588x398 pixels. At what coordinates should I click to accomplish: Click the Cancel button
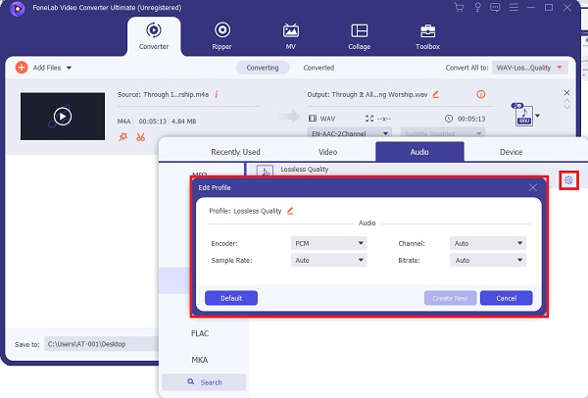507,298
